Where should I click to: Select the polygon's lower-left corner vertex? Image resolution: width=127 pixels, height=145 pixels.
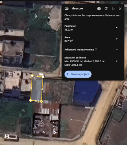tap(31, 100)
